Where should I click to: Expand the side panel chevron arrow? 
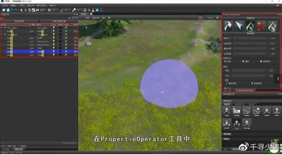(x=278, y=79)
